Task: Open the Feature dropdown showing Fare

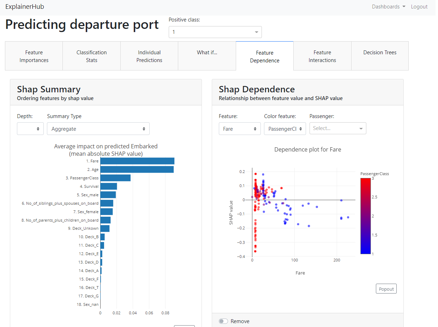Action: [240, 129]
